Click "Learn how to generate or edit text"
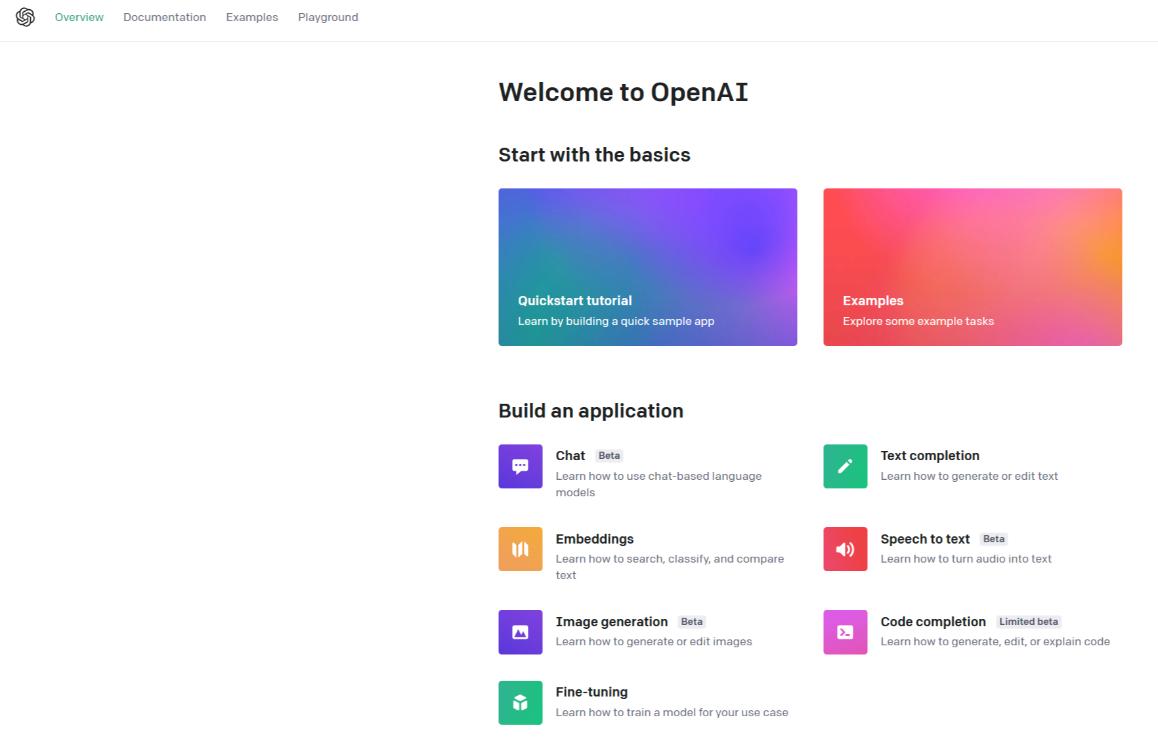 point(969,476)
